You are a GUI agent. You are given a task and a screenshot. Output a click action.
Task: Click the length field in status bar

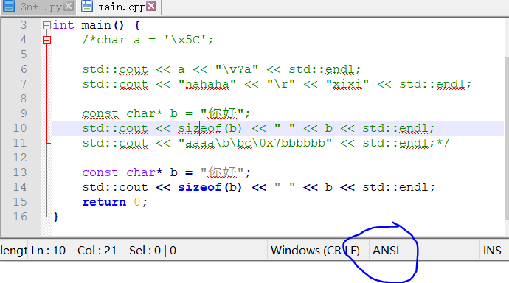[14, 251]
